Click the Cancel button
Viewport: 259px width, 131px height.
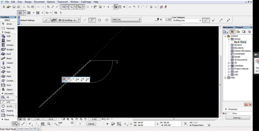point(91,124)
